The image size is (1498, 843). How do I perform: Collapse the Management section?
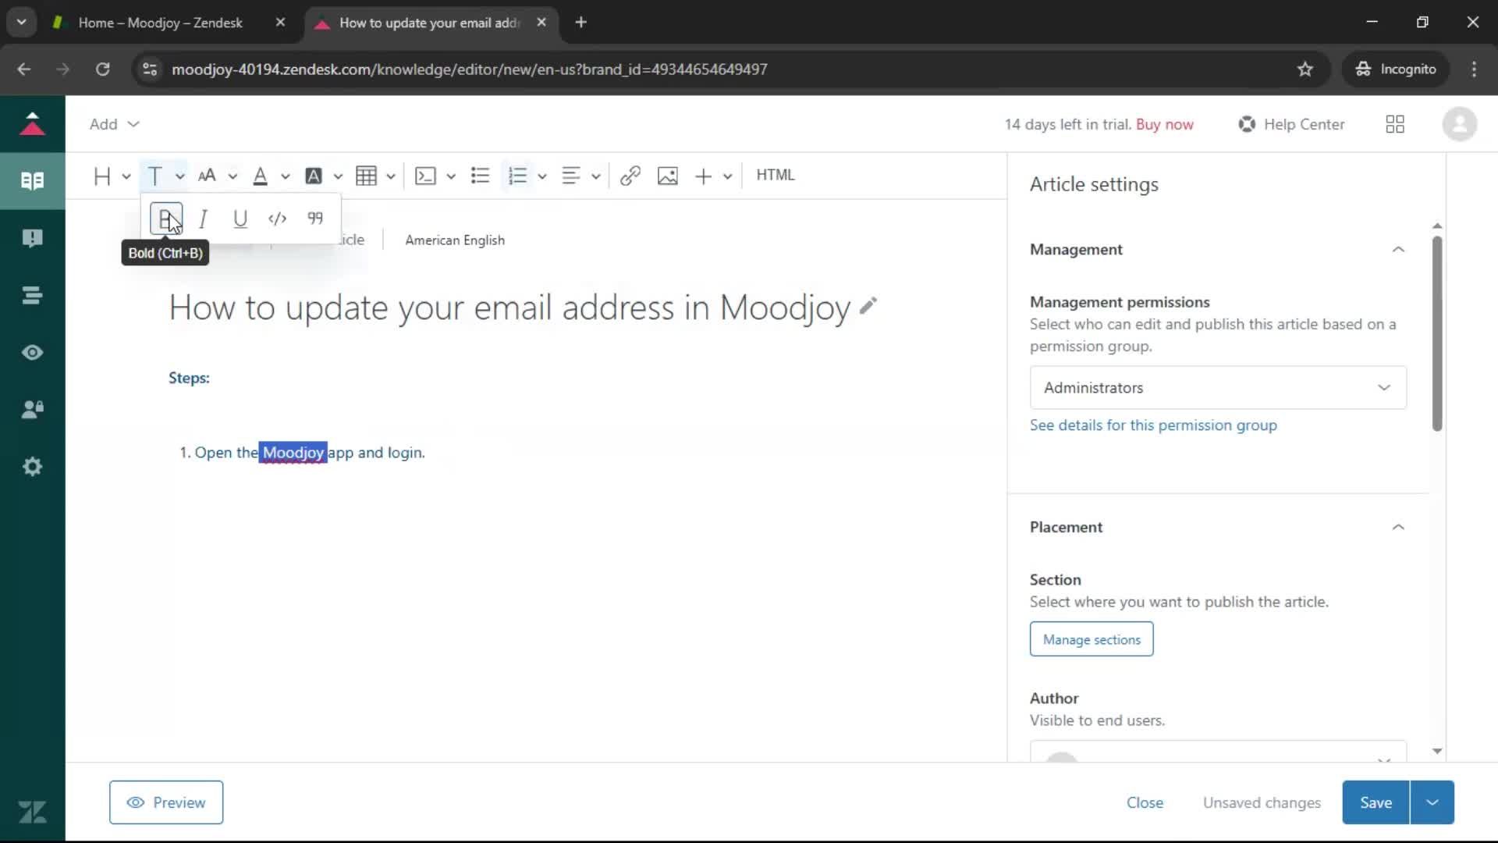pos(1398,250)
